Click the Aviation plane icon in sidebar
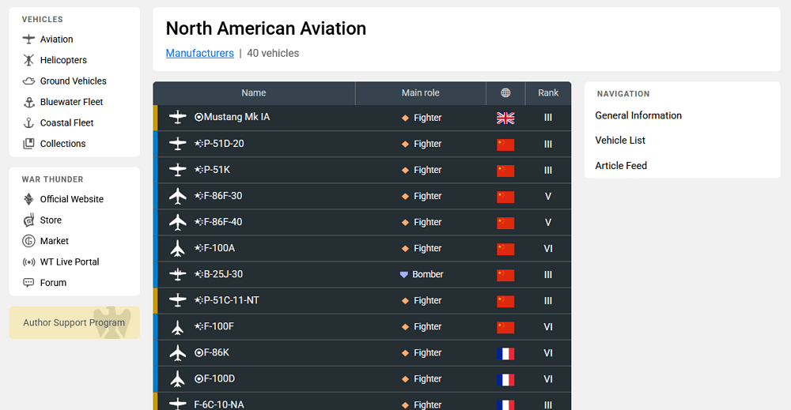This screenshot has width=791, height=410. click(28, 39)
